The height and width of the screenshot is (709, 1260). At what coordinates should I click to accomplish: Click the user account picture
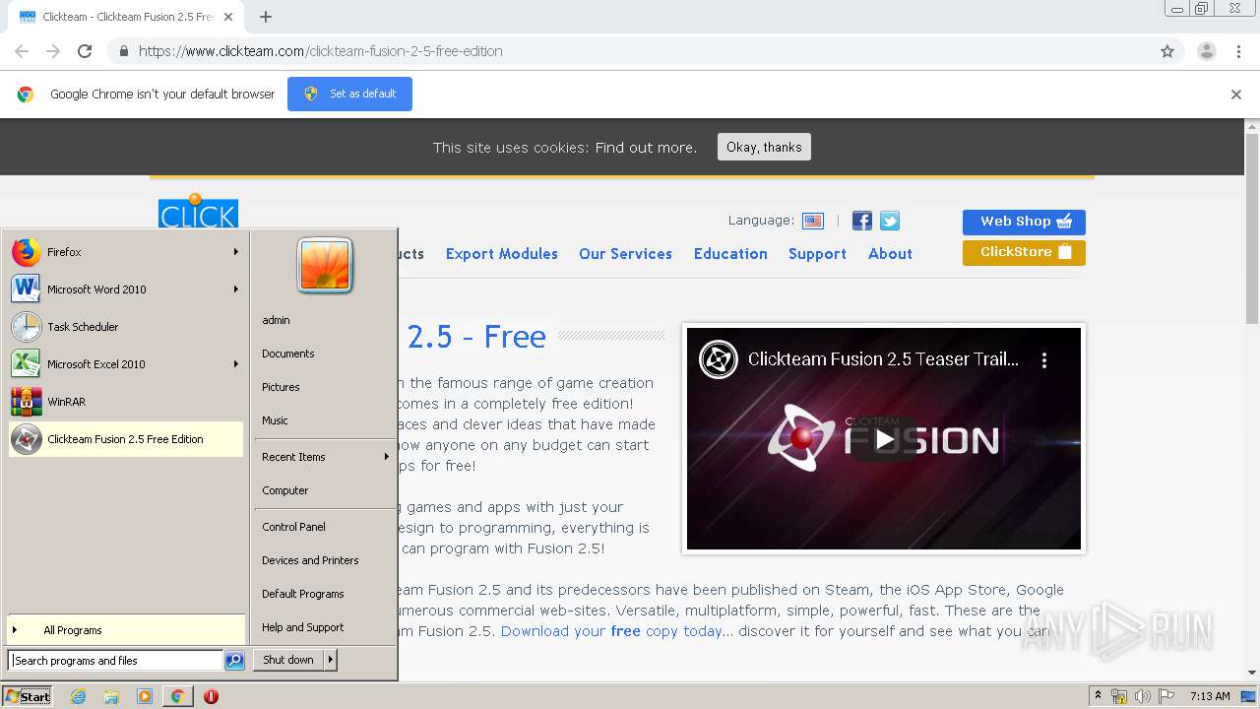(325, 266)
